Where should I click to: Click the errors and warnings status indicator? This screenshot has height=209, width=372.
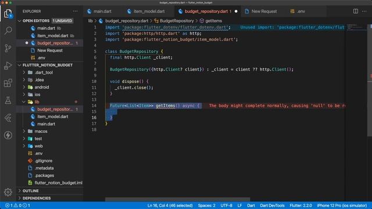point(18,206)
